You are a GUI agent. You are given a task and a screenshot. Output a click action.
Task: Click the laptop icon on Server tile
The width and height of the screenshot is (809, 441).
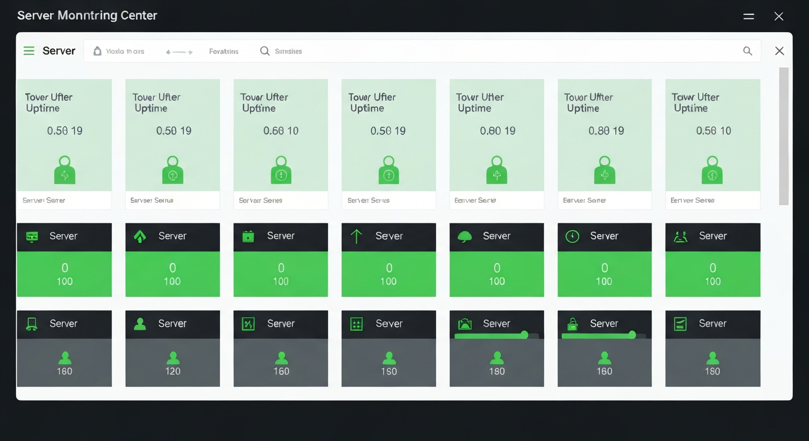pos(32,324)
